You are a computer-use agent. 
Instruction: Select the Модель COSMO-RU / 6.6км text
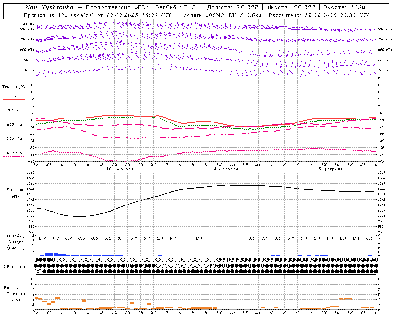tap(222, 15)
